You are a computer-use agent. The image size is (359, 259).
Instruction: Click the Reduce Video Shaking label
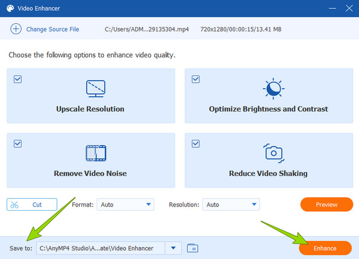click(x=268, y=173)
